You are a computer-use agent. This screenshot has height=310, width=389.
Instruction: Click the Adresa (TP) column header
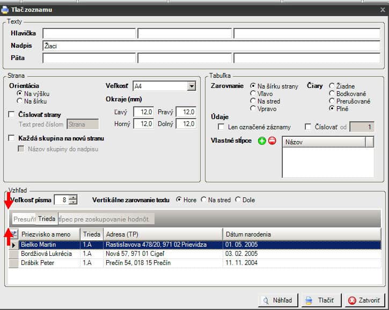(x=163, y=234)
